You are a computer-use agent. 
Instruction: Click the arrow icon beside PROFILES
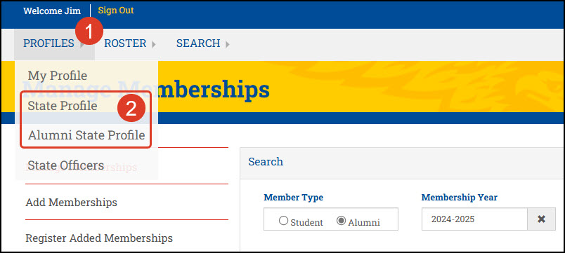[82, 46]
